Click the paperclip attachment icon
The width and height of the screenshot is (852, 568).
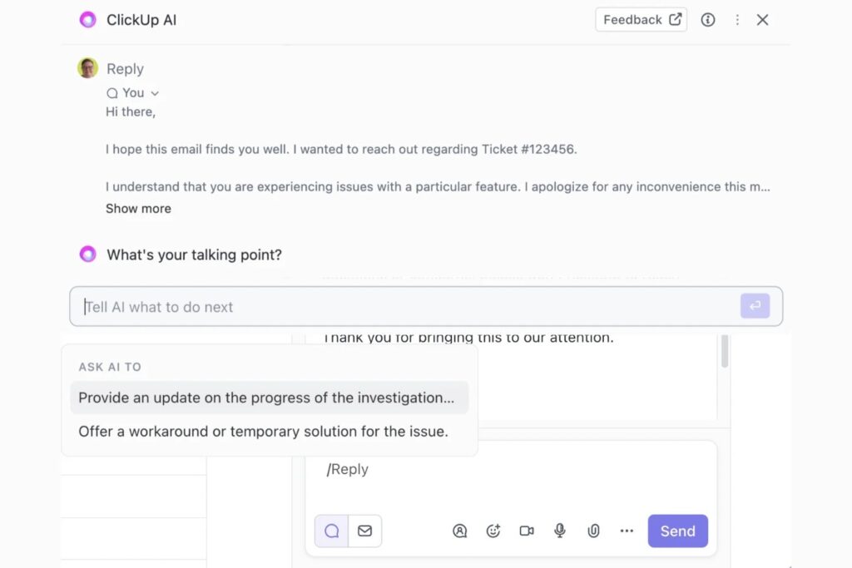tap(593, 531)
